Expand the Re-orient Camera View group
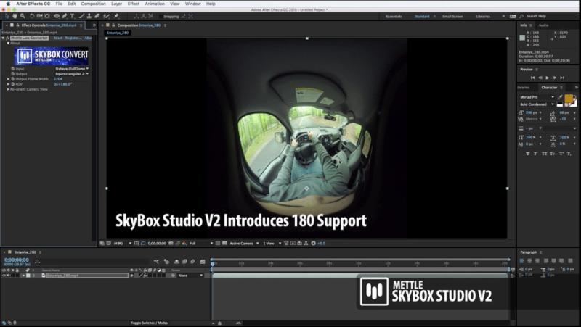This screenshot has width=581, height=327. [x=9, y=89]
